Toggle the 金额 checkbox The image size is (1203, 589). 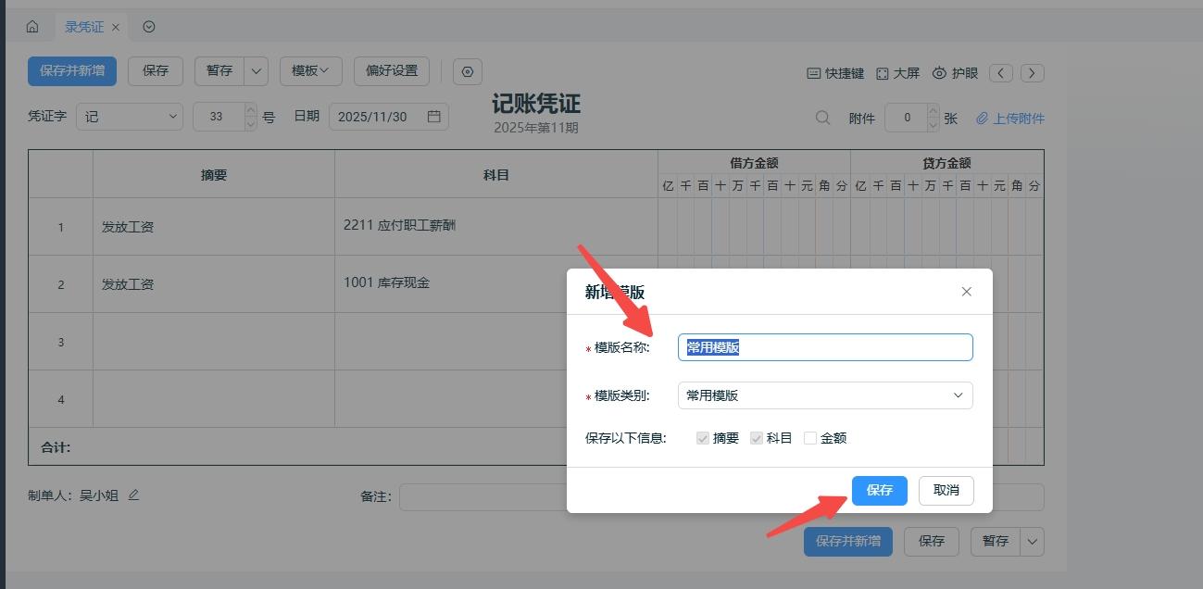pyautogui.click(x=810, y=438)
